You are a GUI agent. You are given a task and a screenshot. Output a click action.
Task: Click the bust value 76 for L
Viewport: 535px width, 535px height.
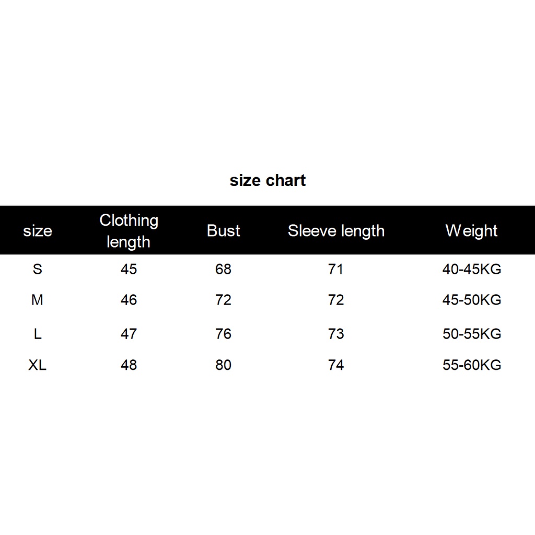coord(223,333)
